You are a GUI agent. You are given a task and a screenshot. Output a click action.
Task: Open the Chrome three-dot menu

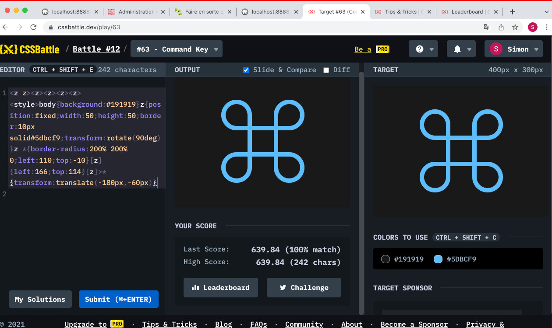[547, 27]
